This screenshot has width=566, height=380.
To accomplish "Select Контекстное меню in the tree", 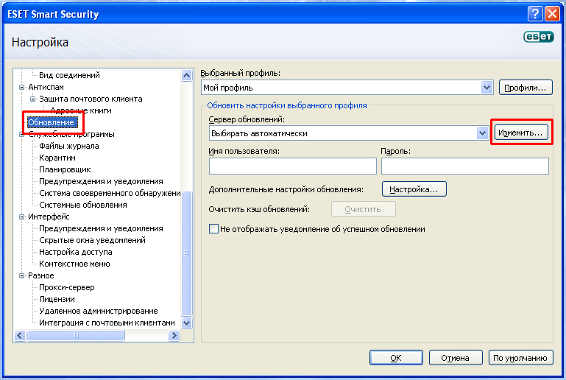I will point(74,264).
